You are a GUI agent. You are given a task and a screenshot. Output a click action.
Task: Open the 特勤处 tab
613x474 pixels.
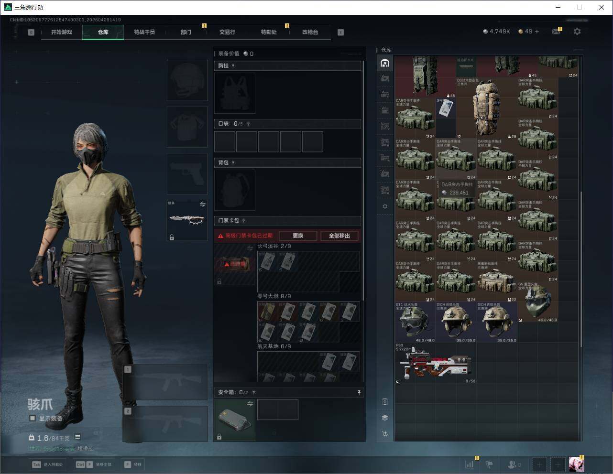(x=269, y=32)
